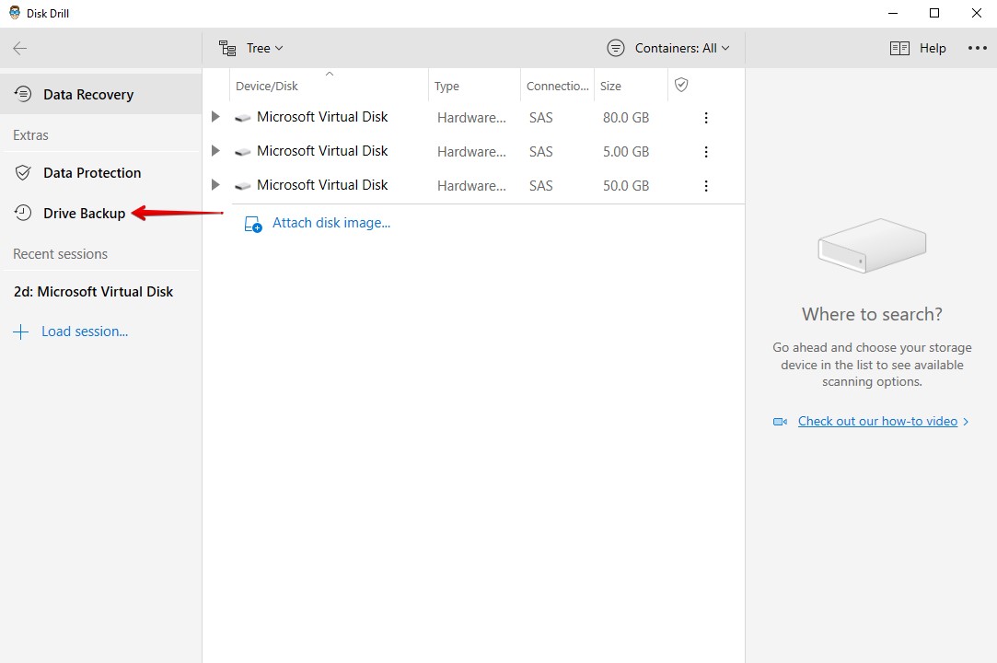Click the Tree view hierarchy icon

(x=227, y=49)
